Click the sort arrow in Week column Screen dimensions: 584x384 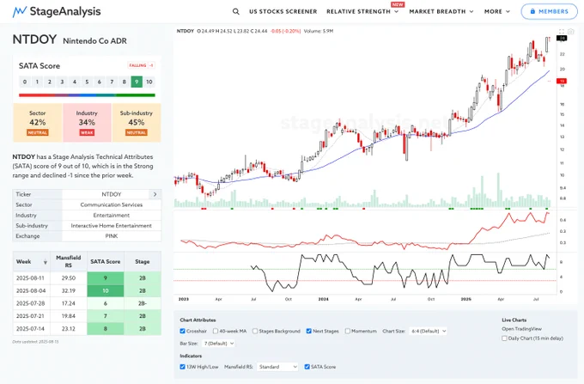tap(46, 262)
